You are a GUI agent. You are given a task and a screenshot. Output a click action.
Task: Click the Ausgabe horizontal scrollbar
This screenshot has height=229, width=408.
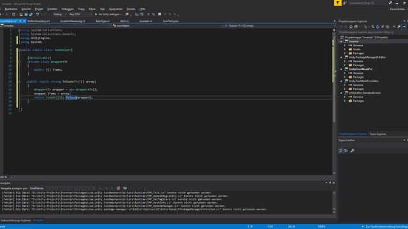[166, 216]
